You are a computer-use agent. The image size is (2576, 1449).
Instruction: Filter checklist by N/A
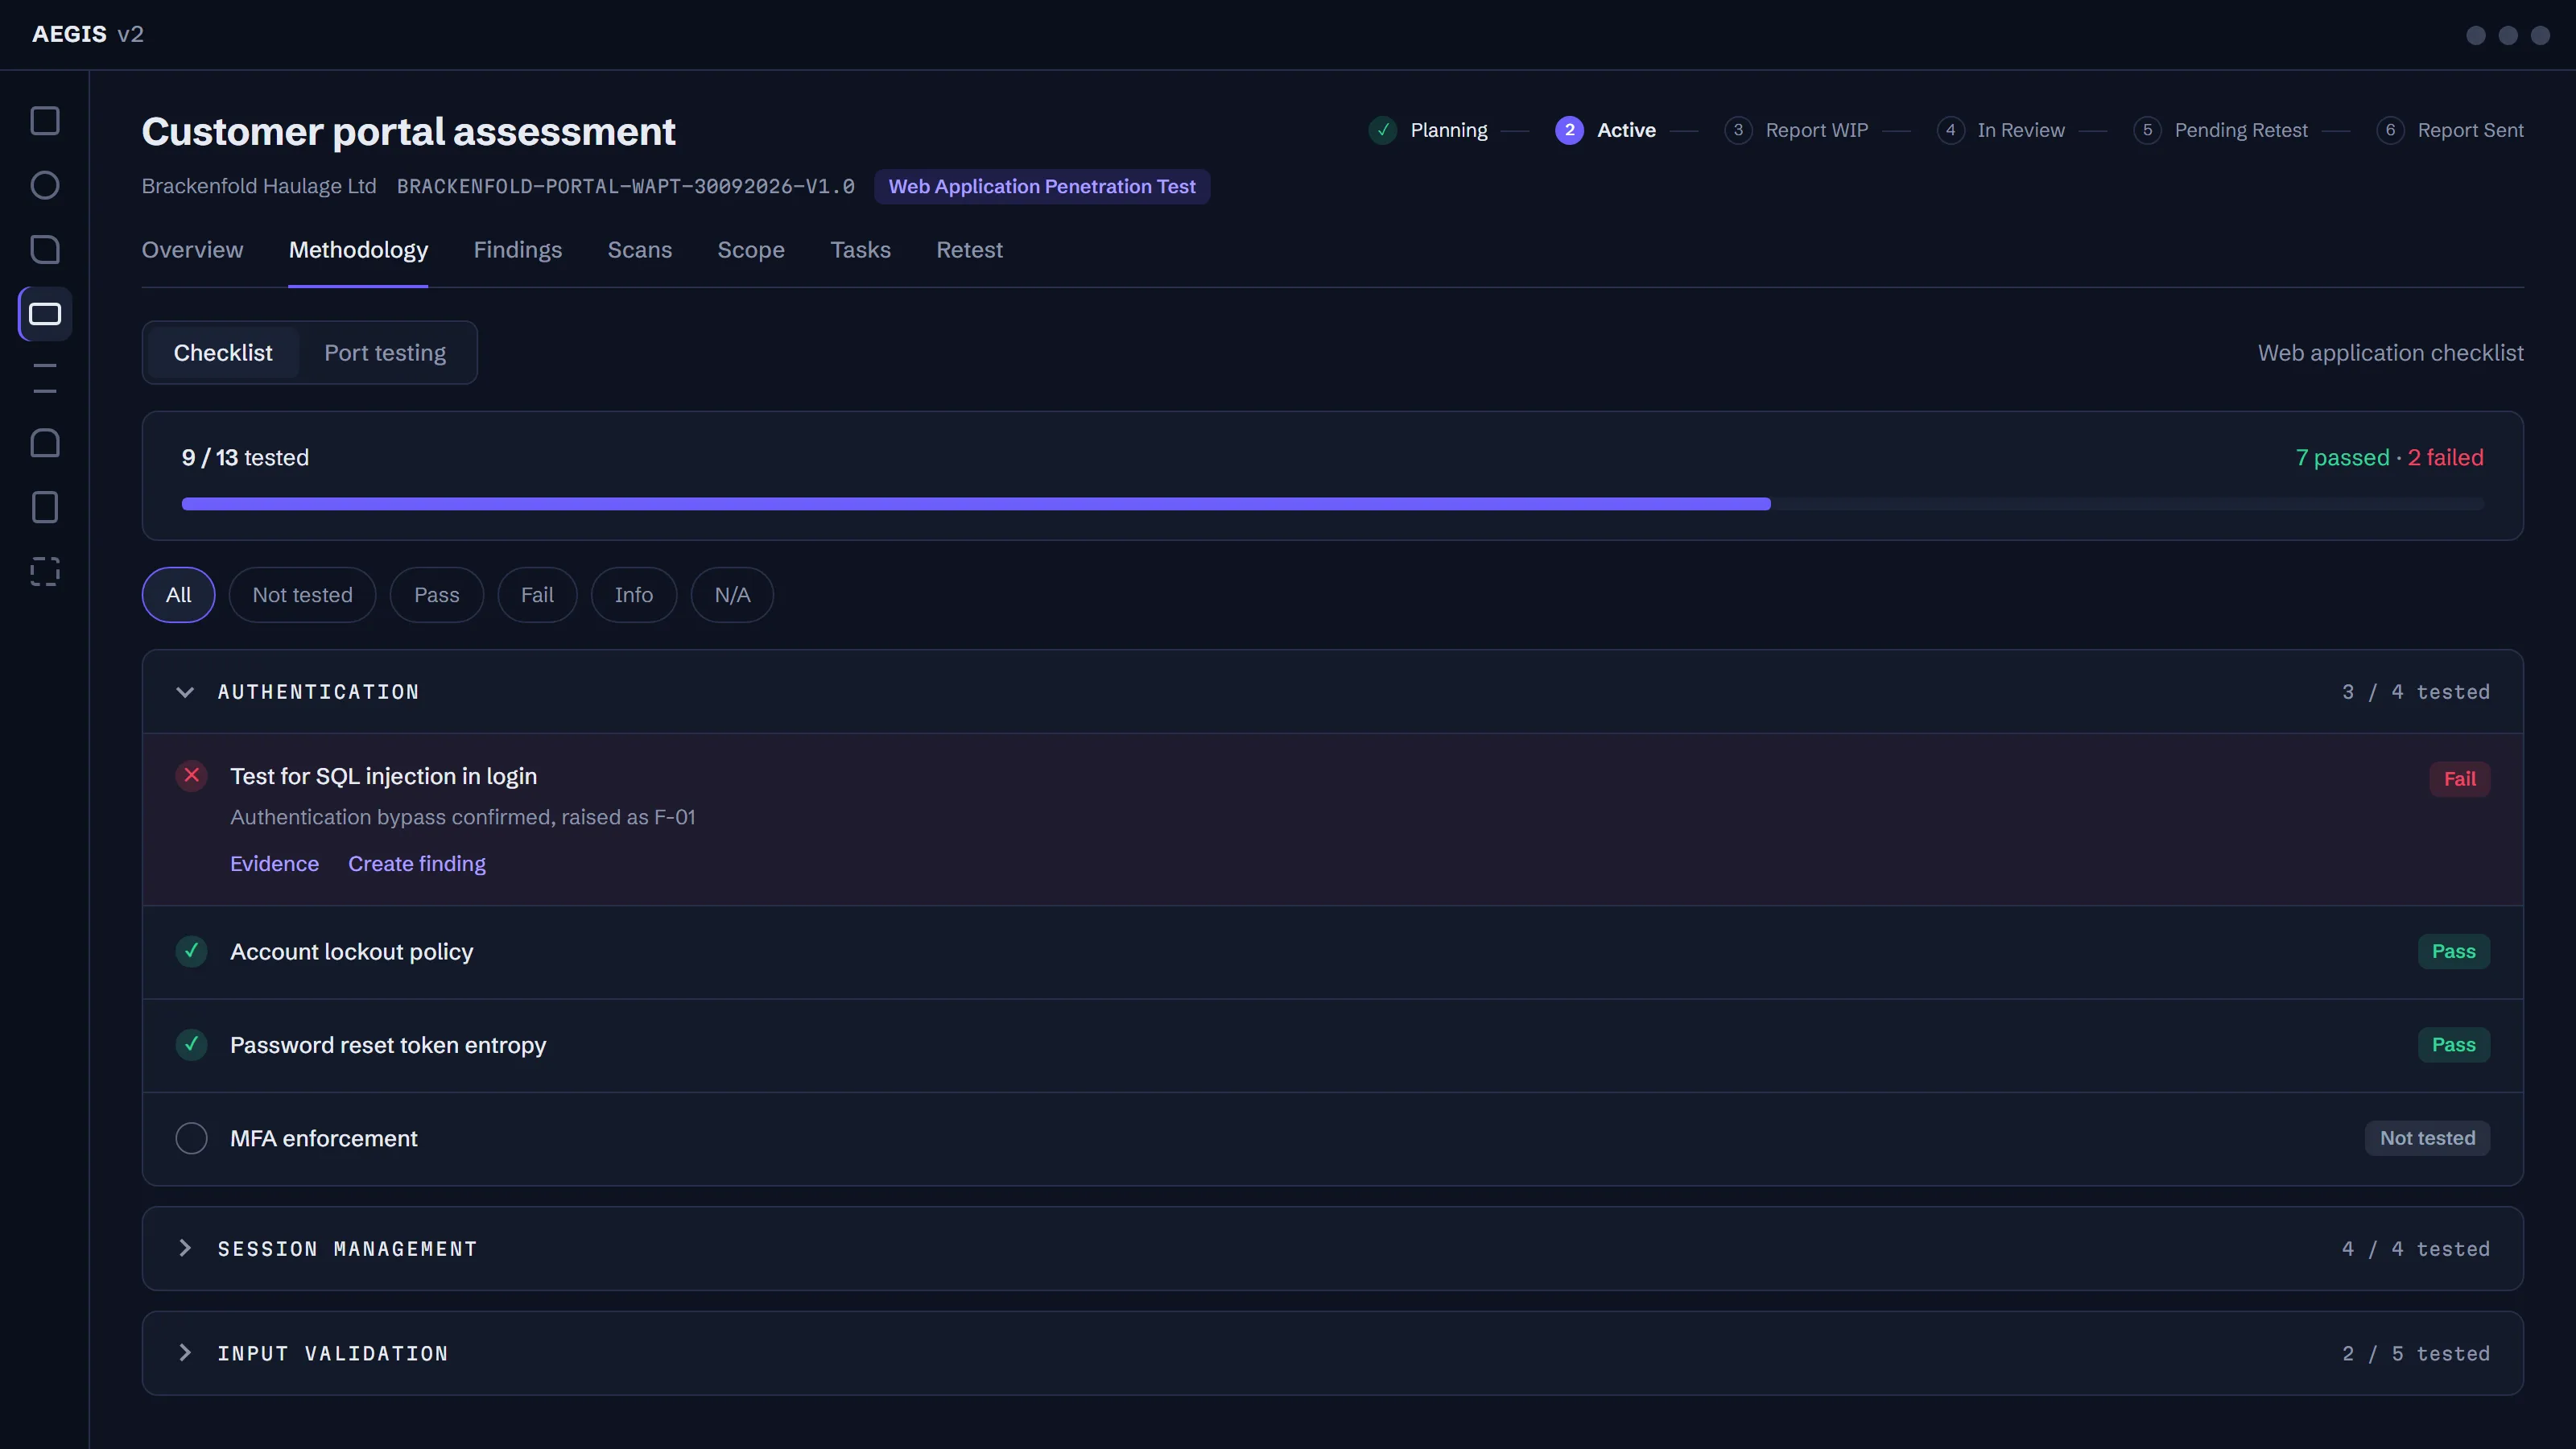pos(732,595)
